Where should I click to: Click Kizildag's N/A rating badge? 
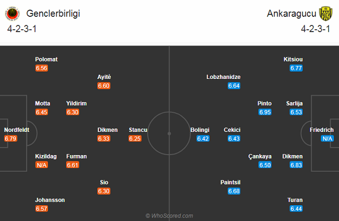click(x=41, y=165)
